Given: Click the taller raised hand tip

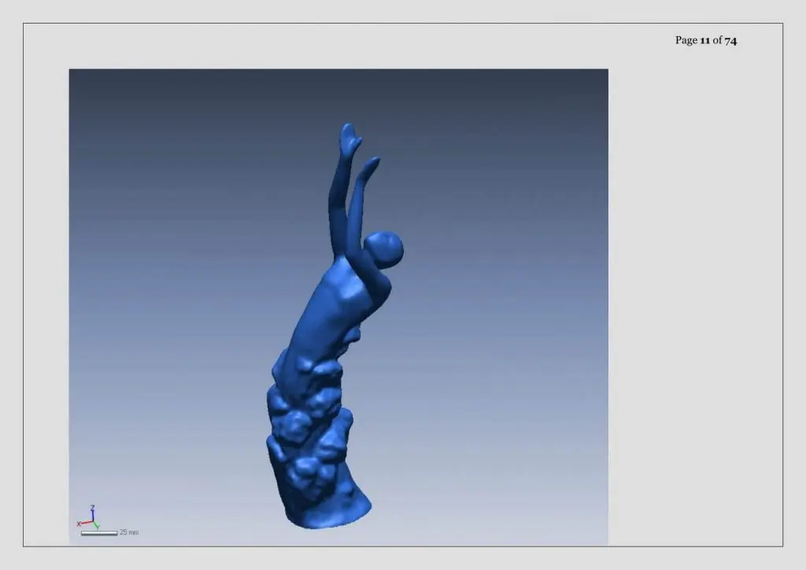Looking at the screenshot, I should pyautogui.click(x=349, y=133).
